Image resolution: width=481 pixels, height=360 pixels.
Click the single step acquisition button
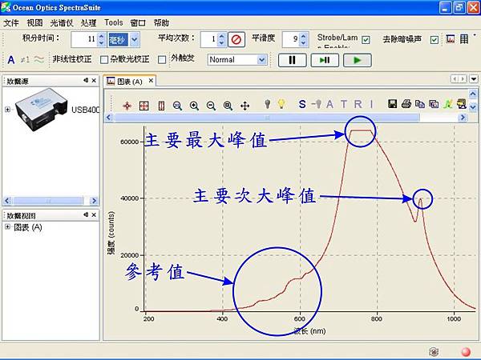click(x=325, y=60)
